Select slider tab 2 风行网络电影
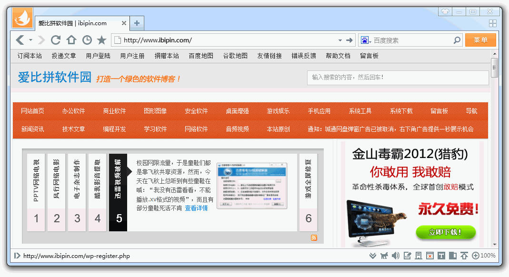The width and height of the screenshot is (509, 277). click(57, 193)
